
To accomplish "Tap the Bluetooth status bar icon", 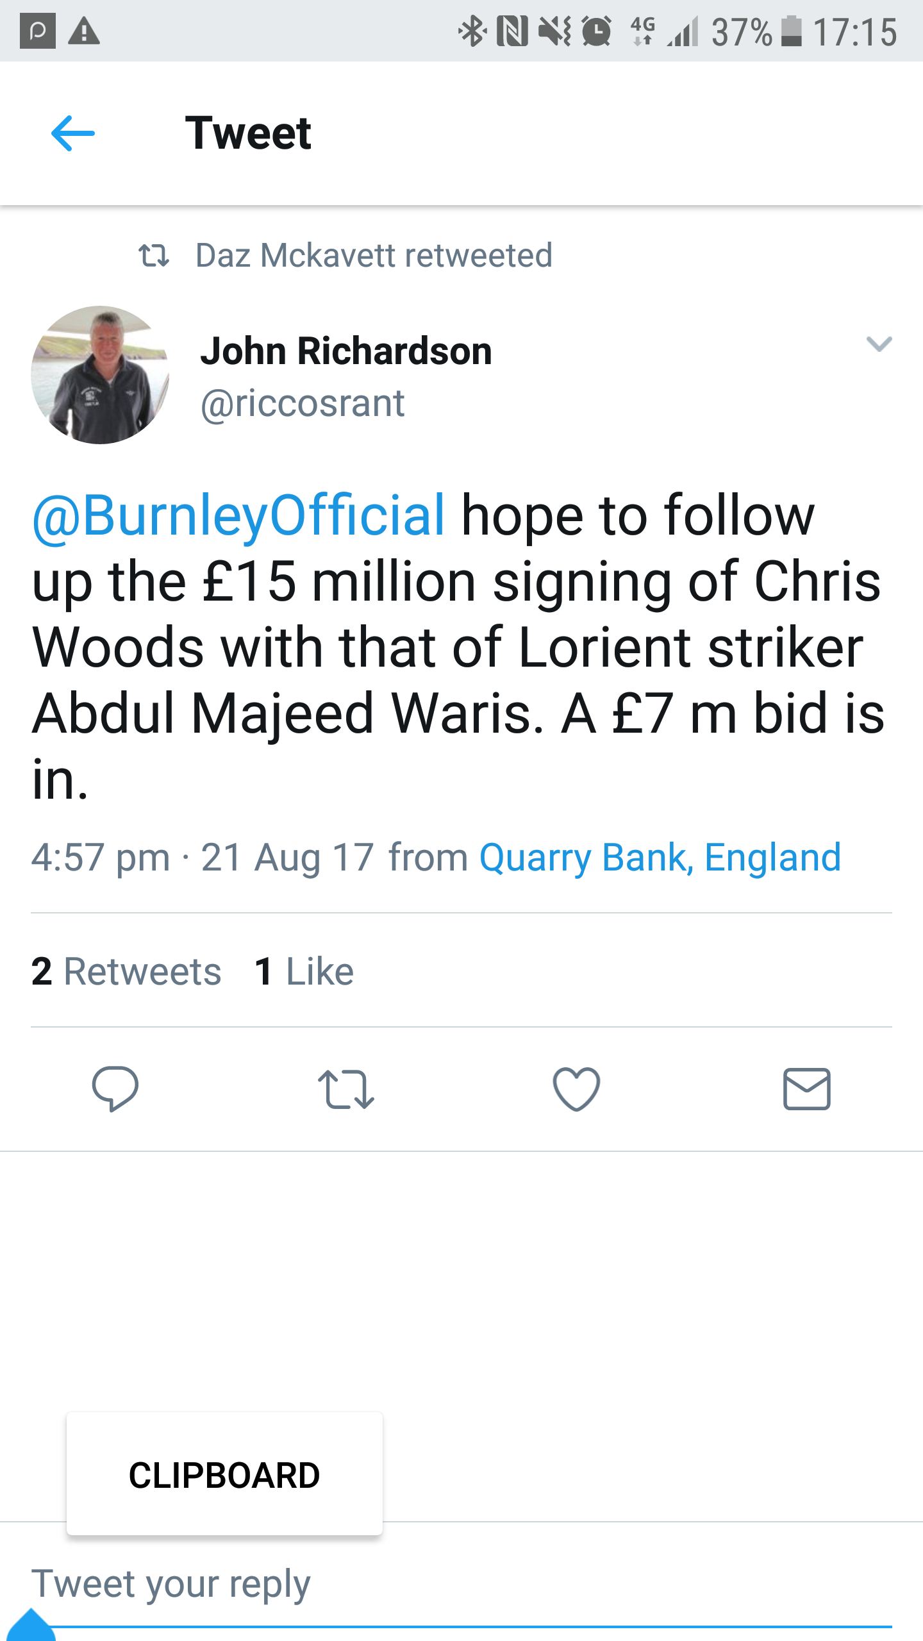I will click(472, 31).
